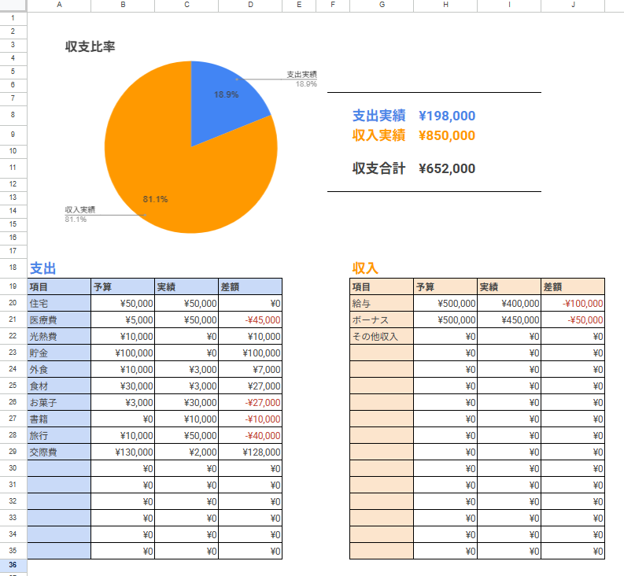Click the 収支合計 ¥652,000 value

(447, 168)
